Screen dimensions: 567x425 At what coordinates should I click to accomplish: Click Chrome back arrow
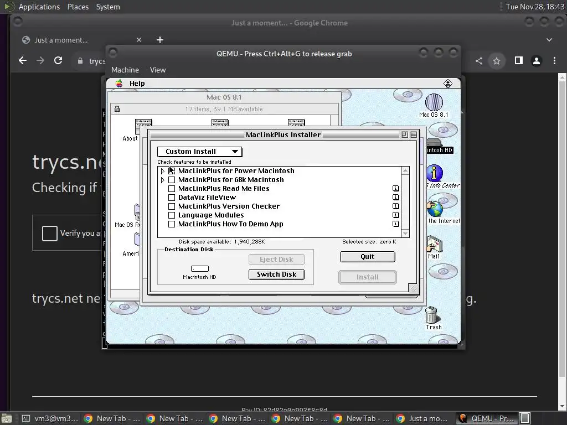(22, 61)
